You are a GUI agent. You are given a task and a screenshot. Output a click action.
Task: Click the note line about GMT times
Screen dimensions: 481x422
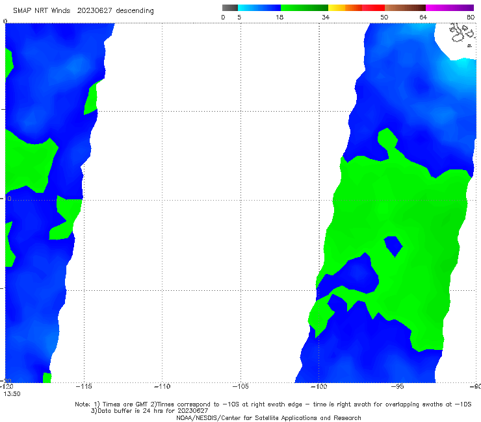pyautogui.click(x=273, y=404)
